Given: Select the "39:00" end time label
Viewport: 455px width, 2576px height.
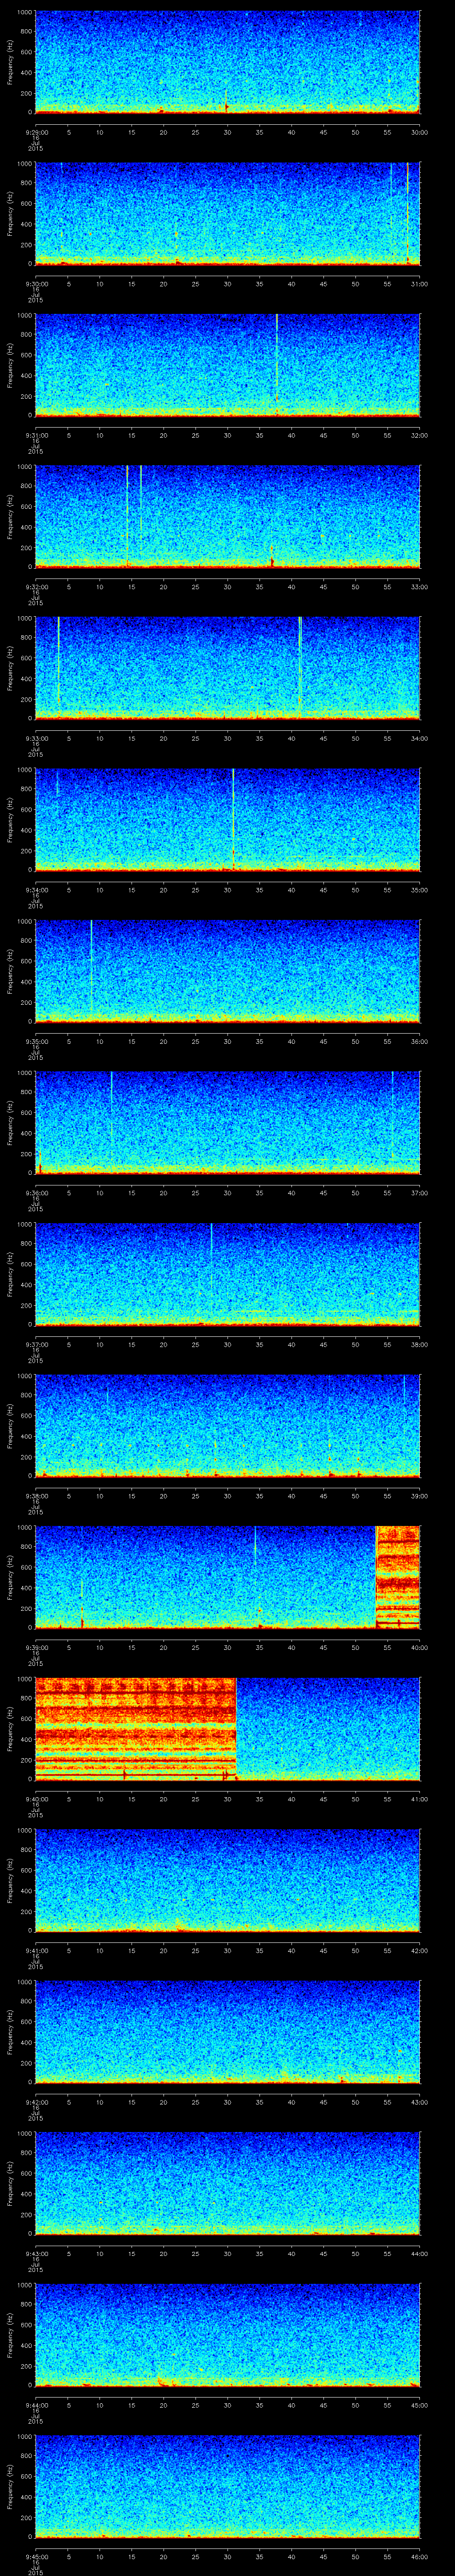Looking at the screenshot, I should coord(420,1496).
